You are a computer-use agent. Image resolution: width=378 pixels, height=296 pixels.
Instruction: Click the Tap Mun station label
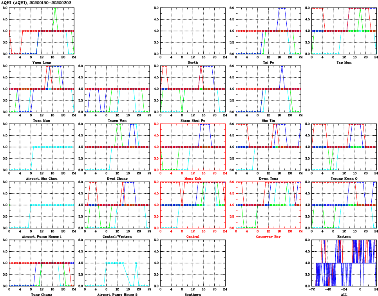pos(344,62)
